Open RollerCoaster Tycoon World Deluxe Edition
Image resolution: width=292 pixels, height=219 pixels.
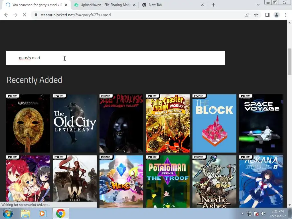[x=168, y=123]
